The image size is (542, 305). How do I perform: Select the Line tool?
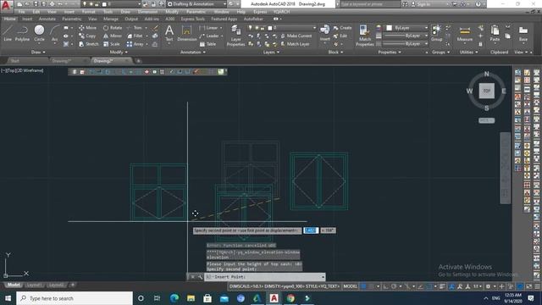8,33
